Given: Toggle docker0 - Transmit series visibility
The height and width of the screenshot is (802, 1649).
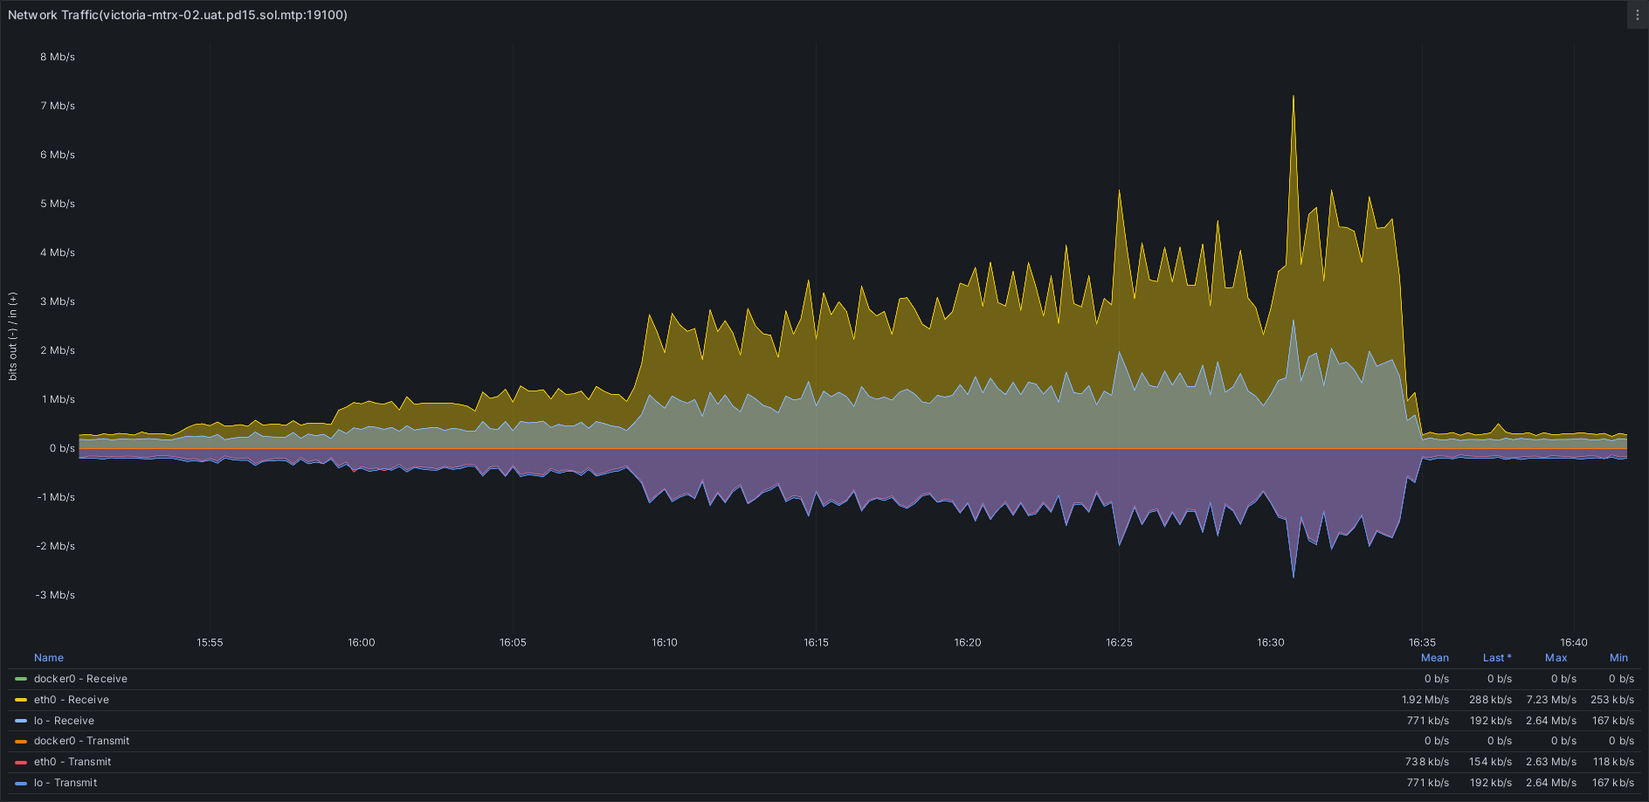Looking at the screenshot, I should [82, 741].
